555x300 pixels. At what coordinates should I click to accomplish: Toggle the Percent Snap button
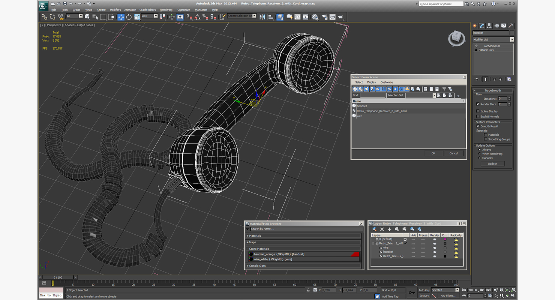tap(205, 17)
